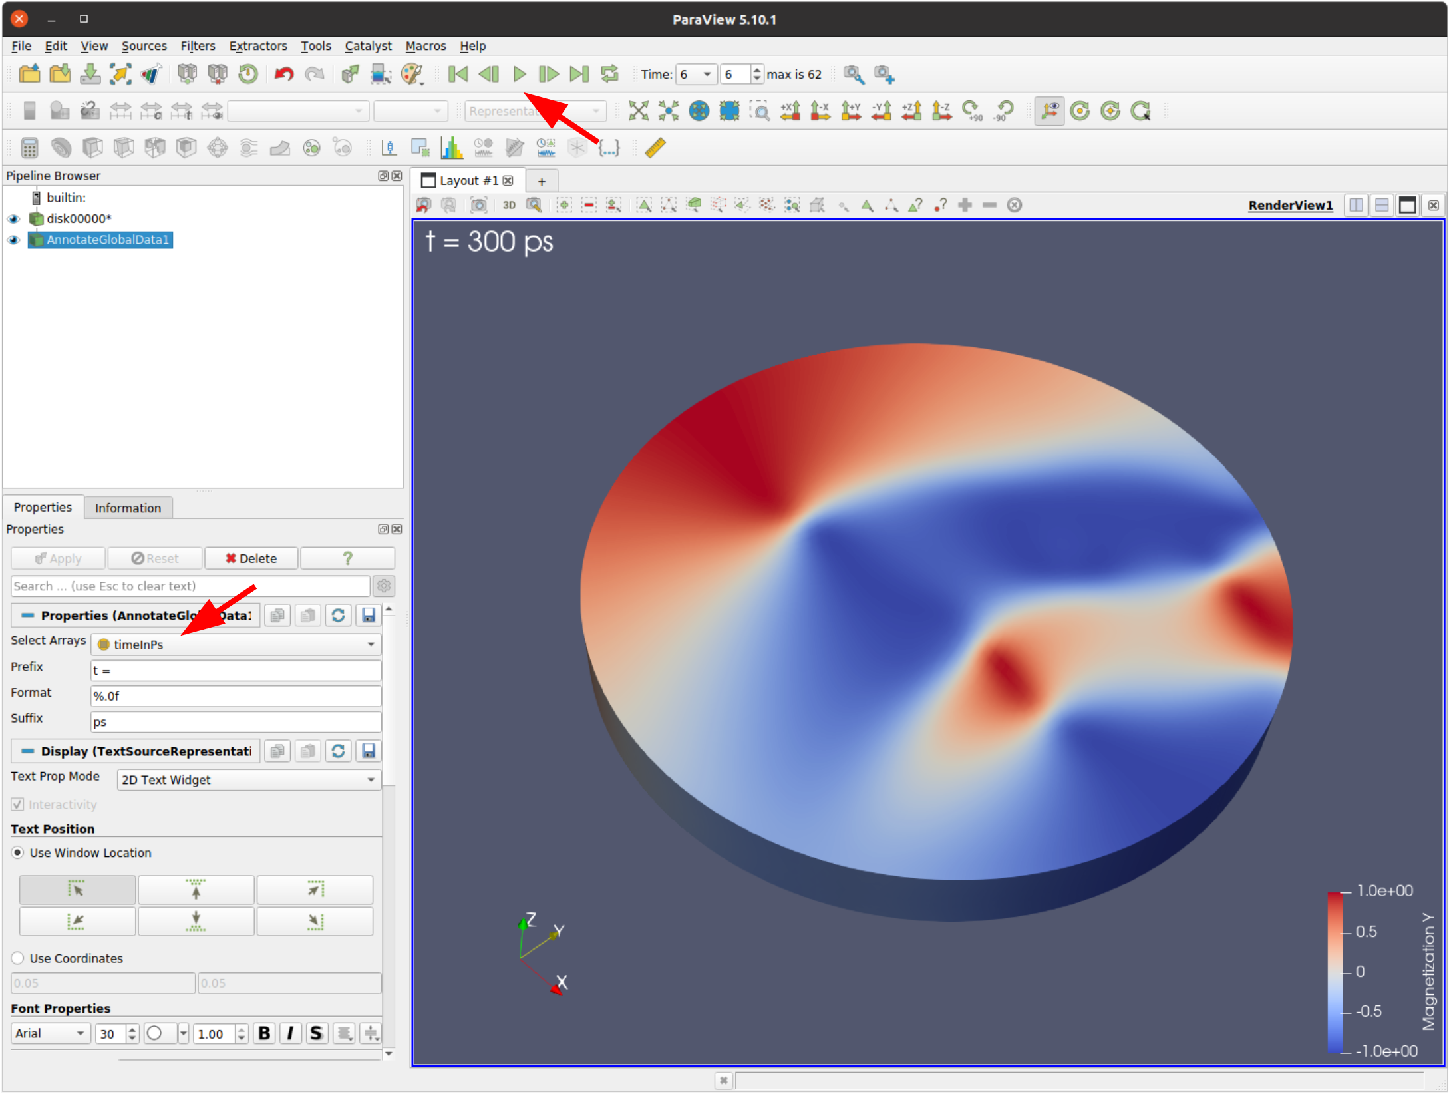Start animation with the Play button
The height and width of the screenshot is (1094, 1451).
coord(520,74)
